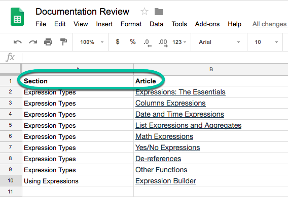Image resolution: width=288 pixels, height=197 pixels.
Task: Select the paint format roller icon
Action: coord(63,42)
